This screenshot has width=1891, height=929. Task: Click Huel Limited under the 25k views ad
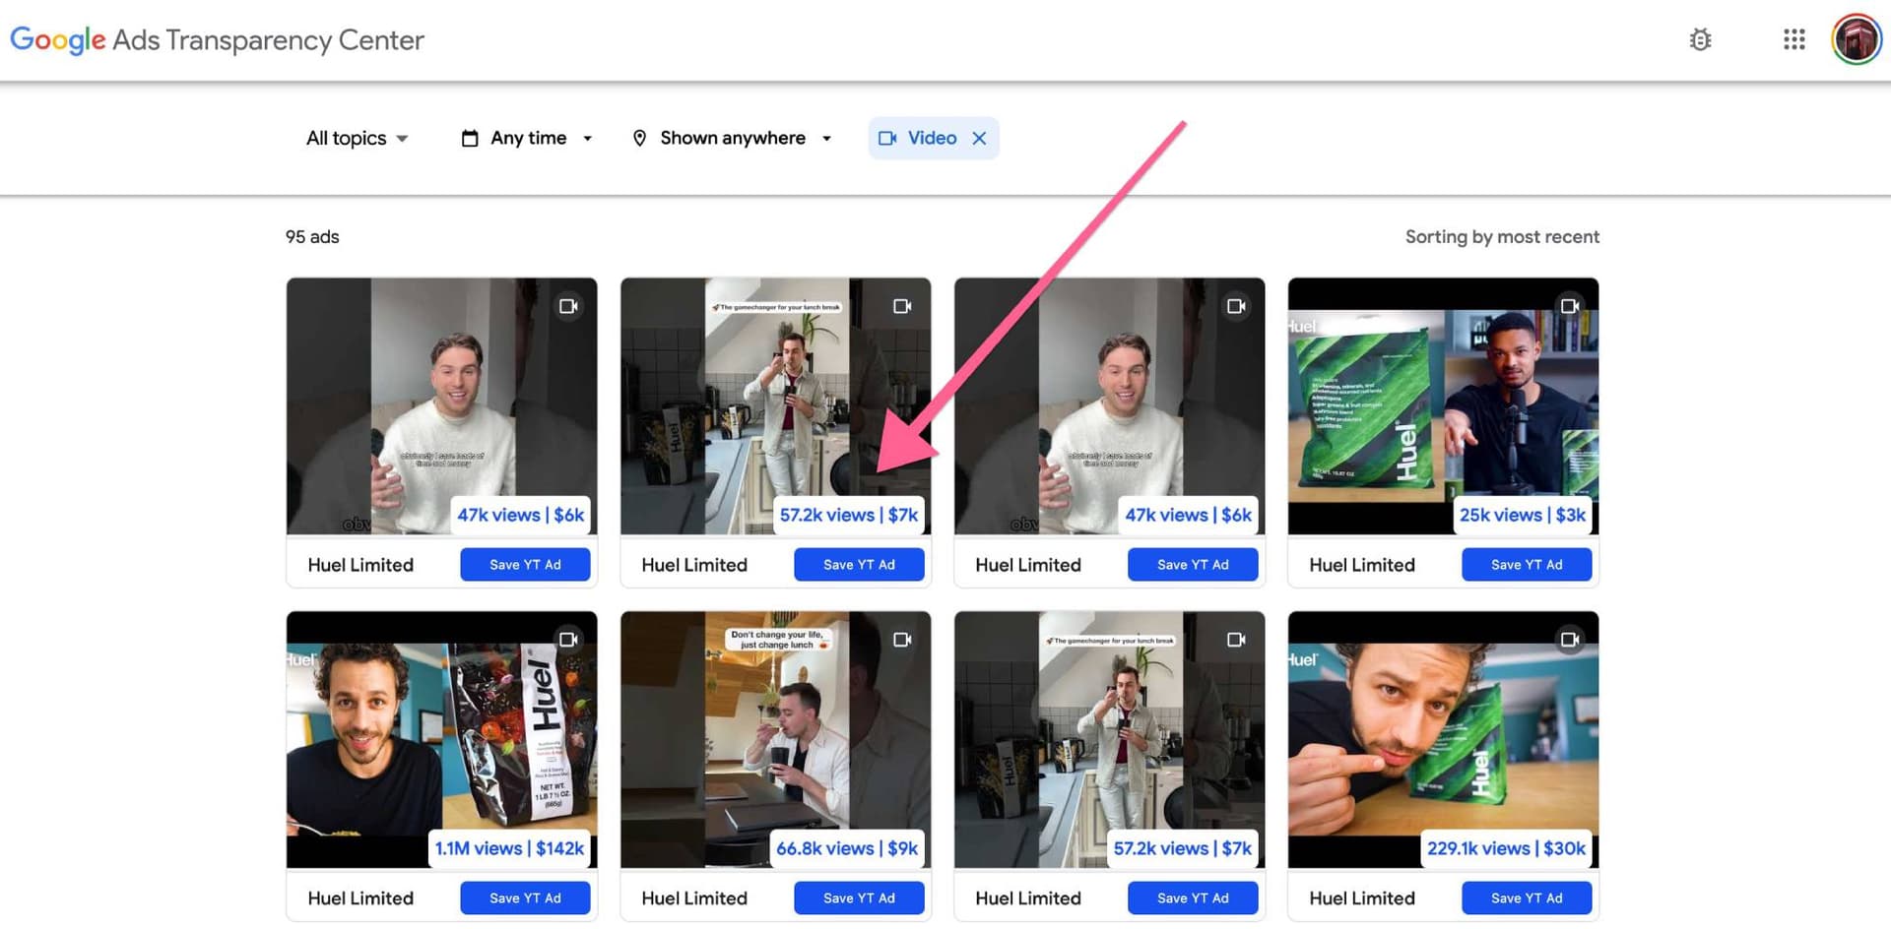[x=1362, y=565]
